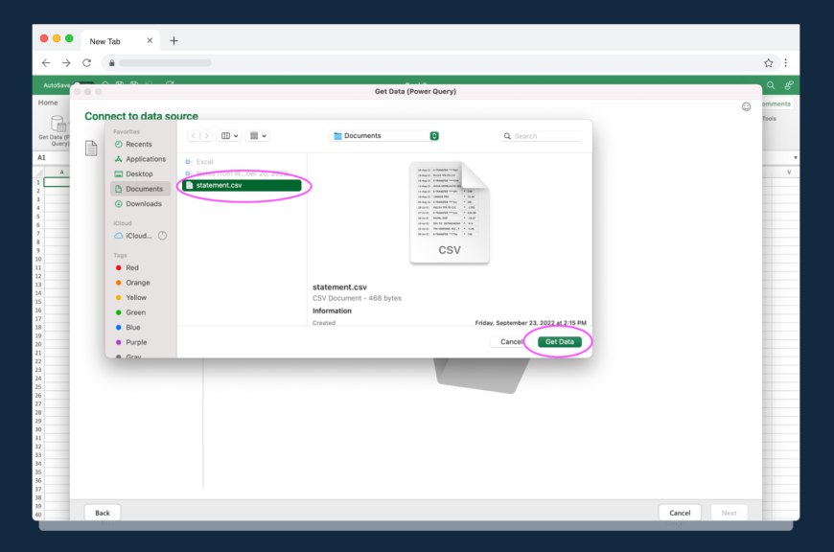Select statement.csv in the file list
Viewport: 834px width, 552px height.
point(241,185)
